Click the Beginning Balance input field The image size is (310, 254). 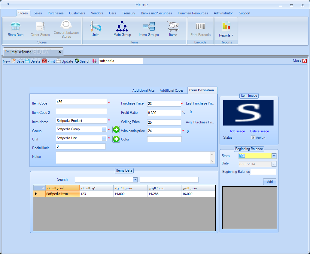[x=263, y=172]
